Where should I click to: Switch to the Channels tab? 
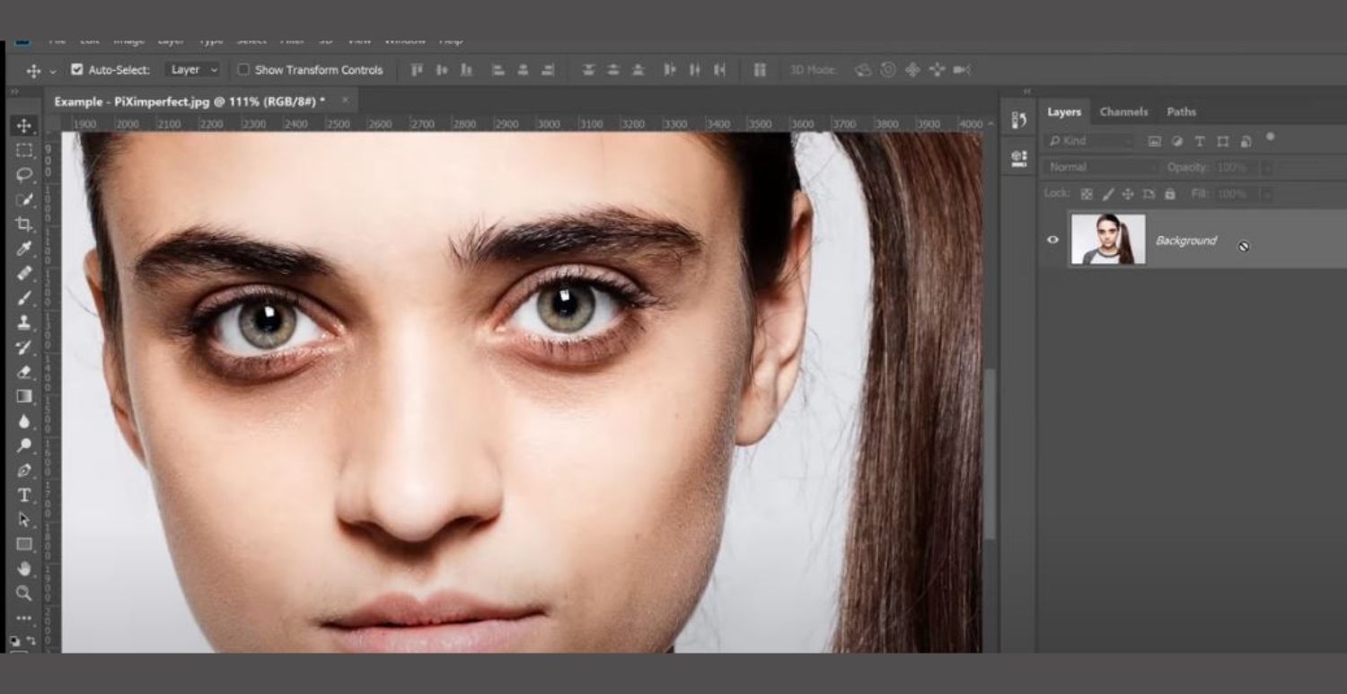[1123, 111]
